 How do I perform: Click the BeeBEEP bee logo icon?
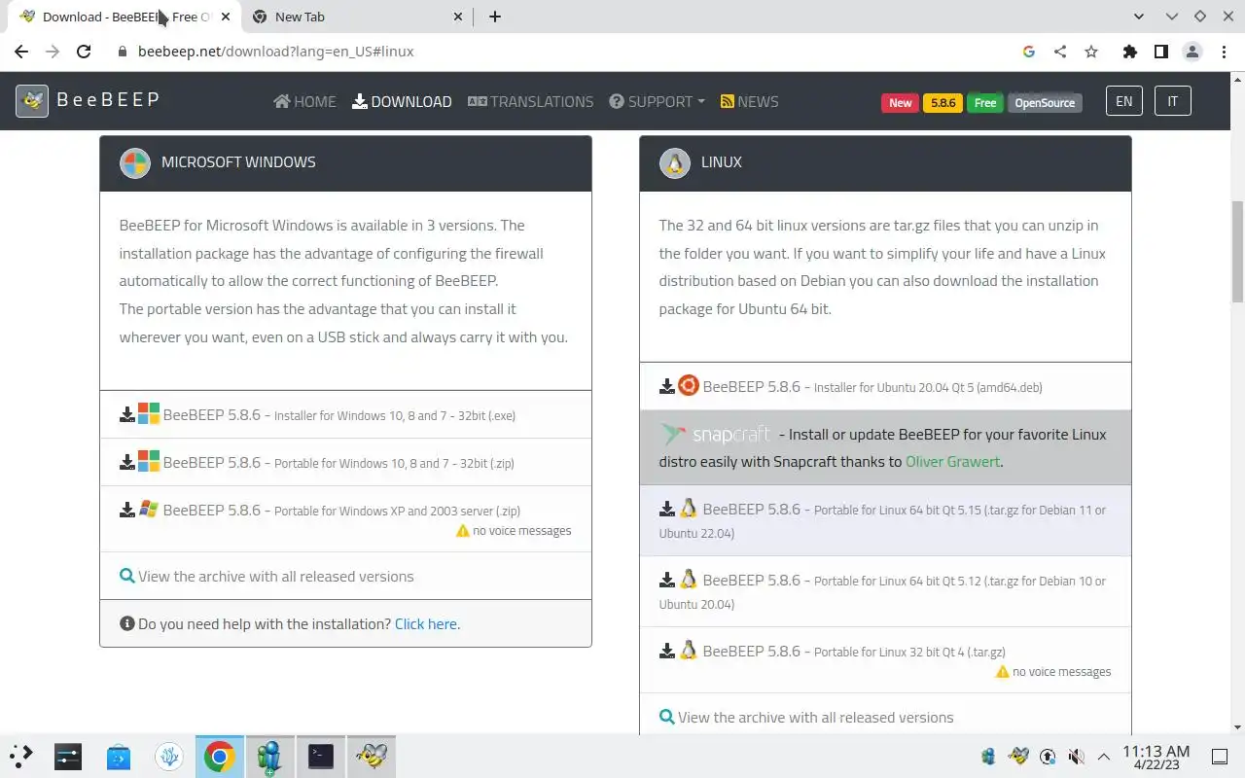point(32,100)
